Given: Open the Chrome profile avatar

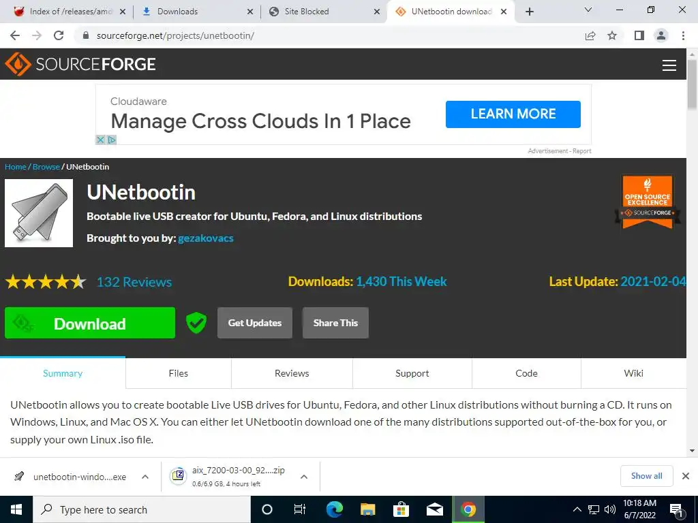Looking at the screenshot, I should click(x=661, y=35).
